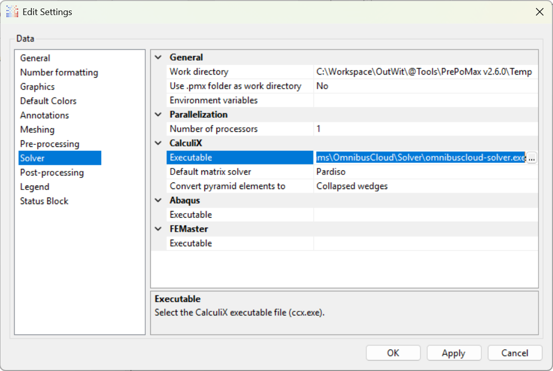Change the Default matrix solver Pardiso value
553x371 pixels.
426,172
